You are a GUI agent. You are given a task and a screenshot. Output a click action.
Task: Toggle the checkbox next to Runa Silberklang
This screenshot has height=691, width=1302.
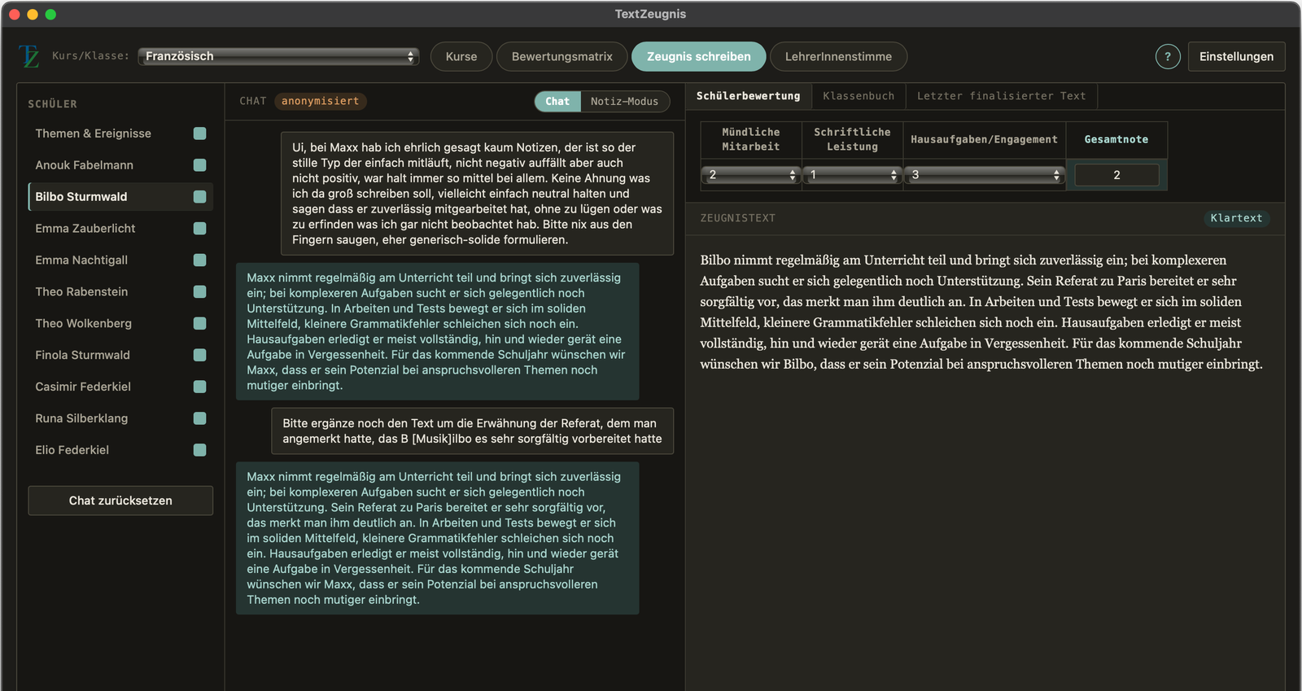199,418
